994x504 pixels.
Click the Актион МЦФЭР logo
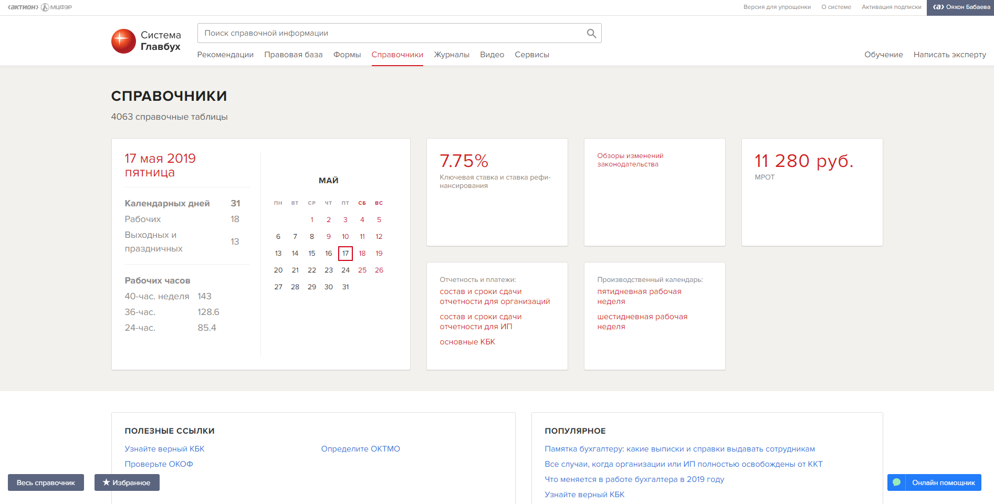click(x=40, y=7)
